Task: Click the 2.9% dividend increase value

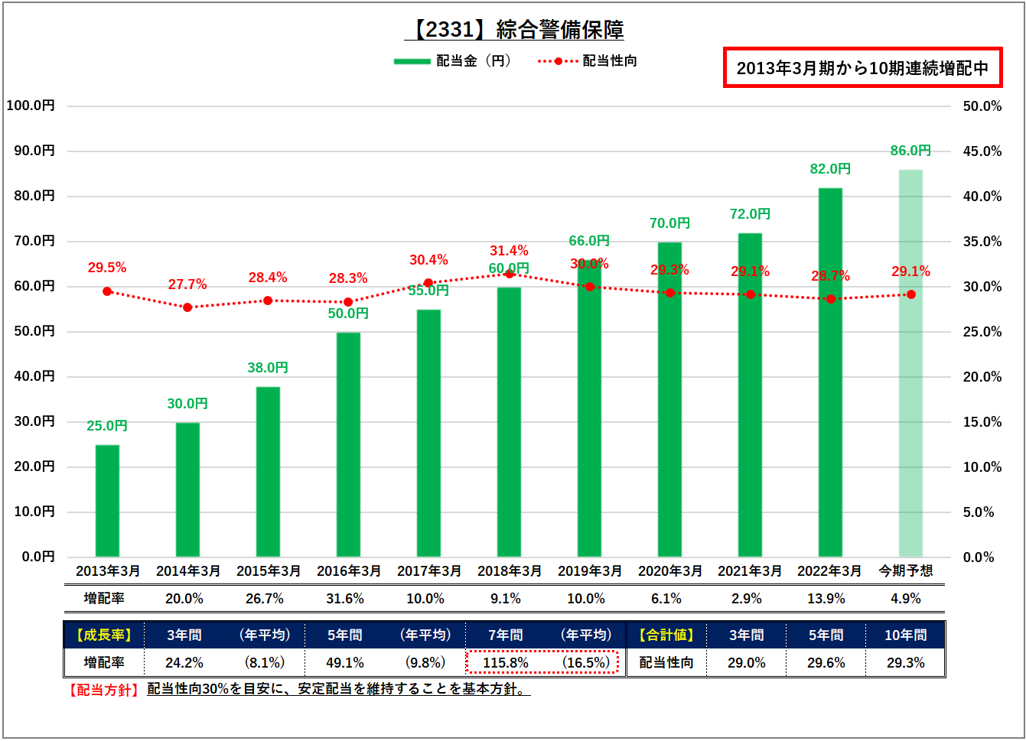Action: [747, 599]
